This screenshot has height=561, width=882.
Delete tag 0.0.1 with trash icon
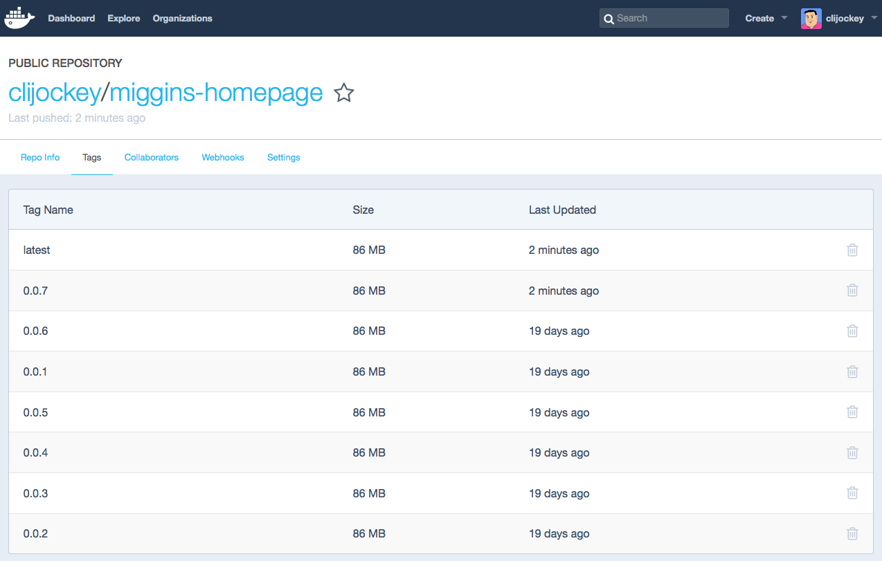[852, 371]
